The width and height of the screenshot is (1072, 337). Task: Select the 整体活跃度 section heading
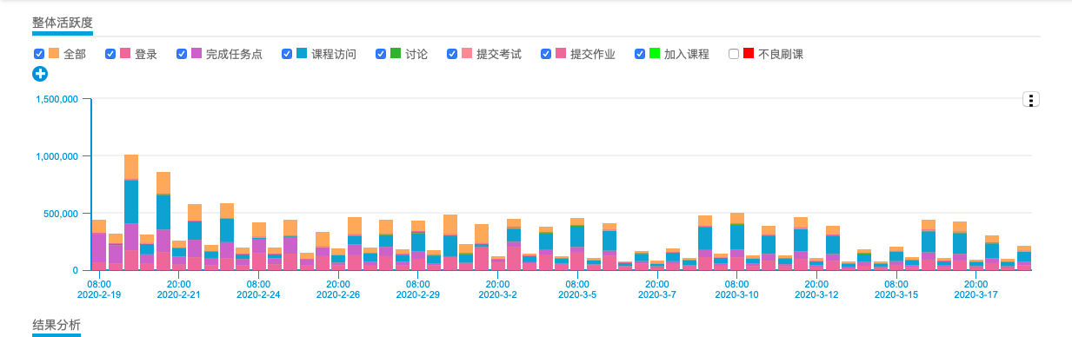click(x=63, y=23)
